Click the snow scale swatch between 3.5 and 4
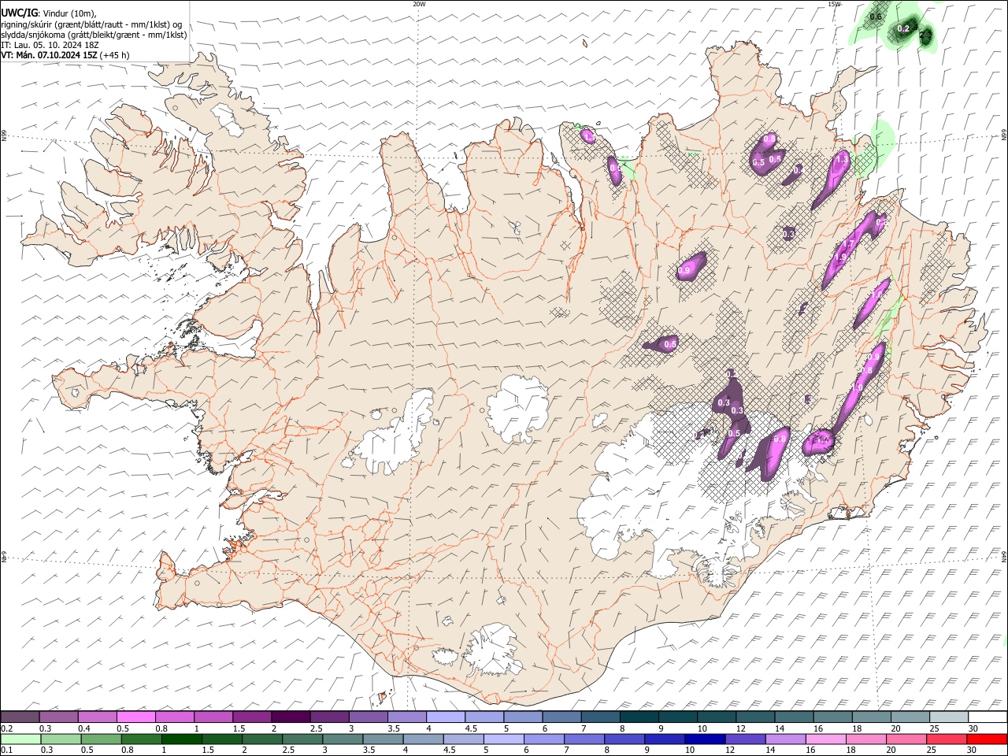Viewport: 1008px width, 756px height. [x=406, y=717]
